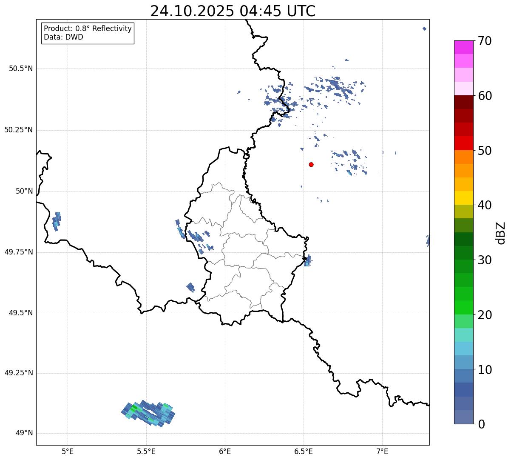Click the 49°N latitude label
This screenshot has height=460, width=511.
[24, 433]
